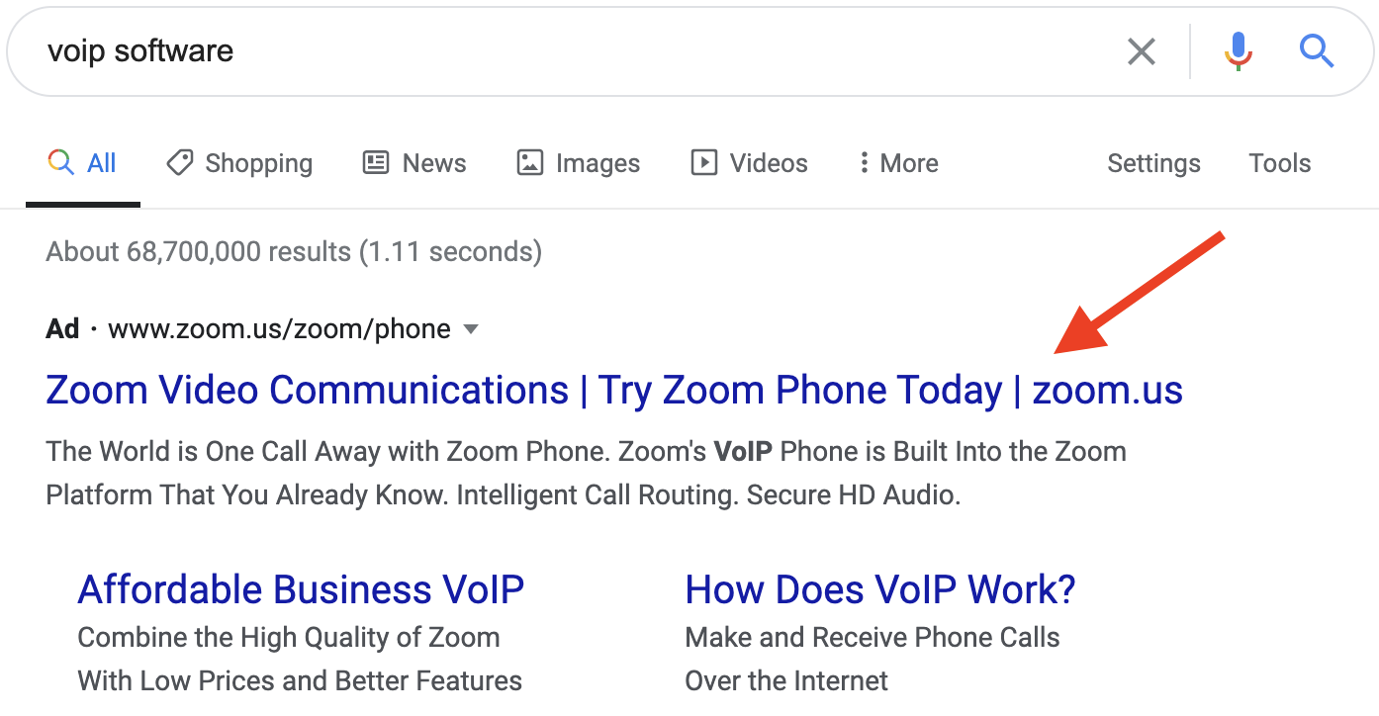Click the Images picture icon
This screenshot has width=1379, height=716.
point(530,162)
